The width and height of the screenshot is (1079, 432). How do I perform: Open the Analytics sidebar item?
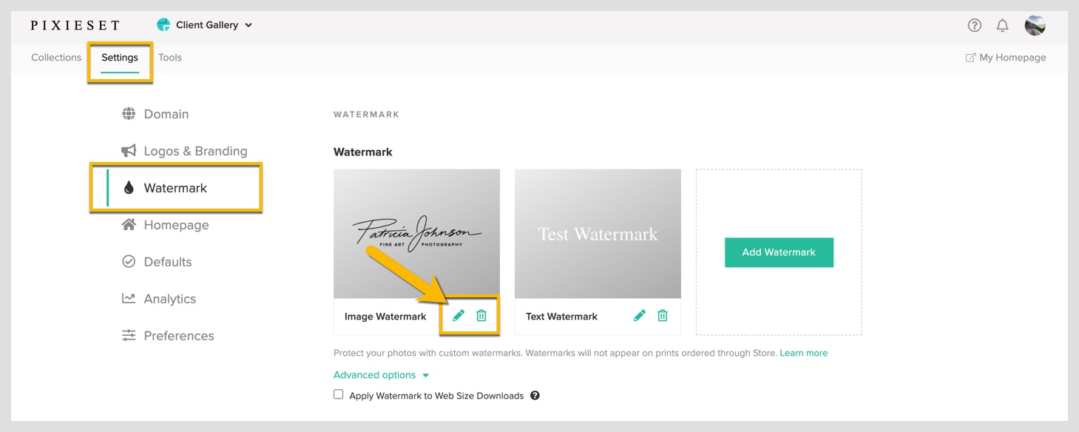coord(159,299)
